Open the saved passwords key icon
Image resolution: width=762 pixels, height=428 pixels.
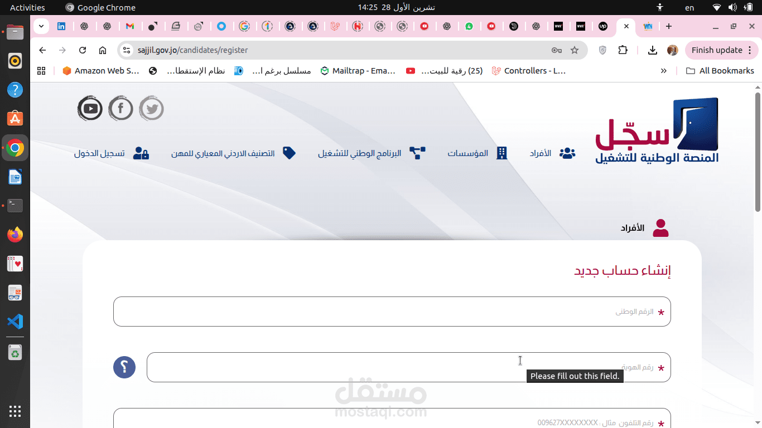click(x=557, y=50)
